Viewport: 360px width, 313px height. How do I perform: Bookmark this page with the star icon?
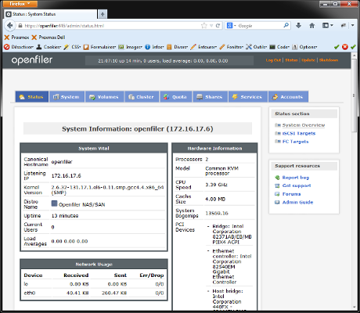point(204,26)
